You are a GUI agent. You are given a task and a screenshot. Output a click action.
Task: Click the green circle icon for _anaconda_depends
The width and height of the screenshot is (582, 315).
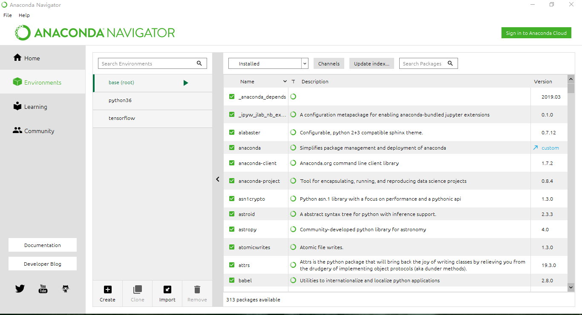(x=293, y=96)
